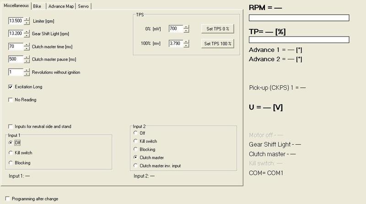Decrease Clutch master pause with down arrow
The height and width of the screenshot is (204, 366).
(x=27, y=61)
